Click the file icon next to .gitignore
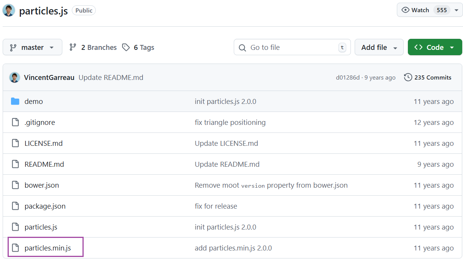This screenshot has width=463, height=260. click(x=15, y=122)
